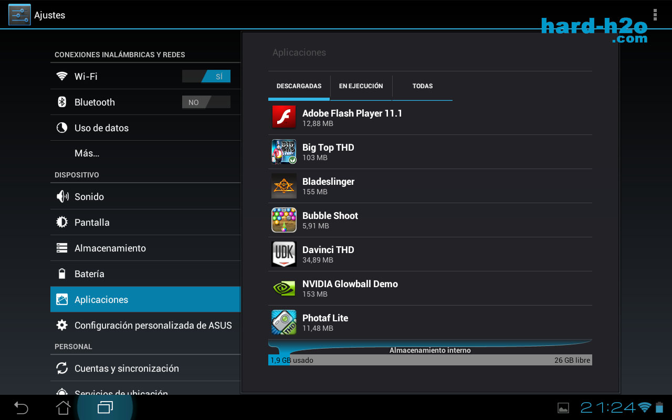Viewport: 672px width, 420px height.
Task: Open NVIDIA Glowball Demo details
Action: (x=430, y=288)
